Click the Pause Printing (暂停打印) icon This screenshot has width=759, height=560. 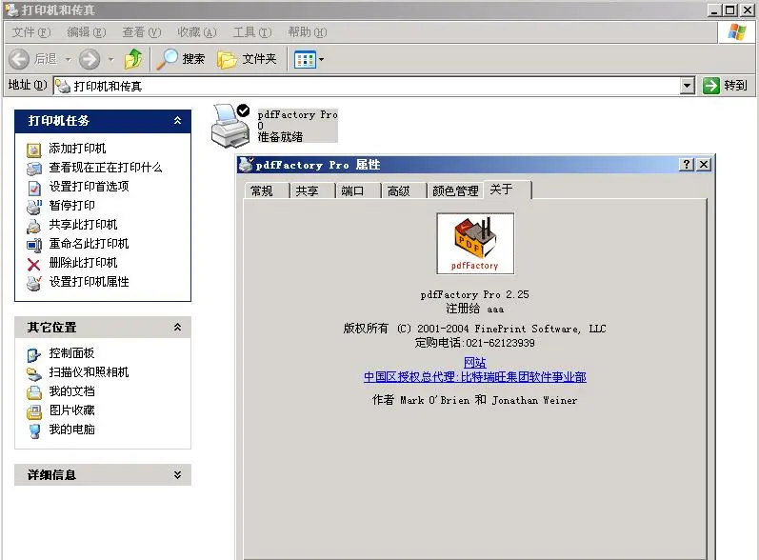[x=33, y=207]
